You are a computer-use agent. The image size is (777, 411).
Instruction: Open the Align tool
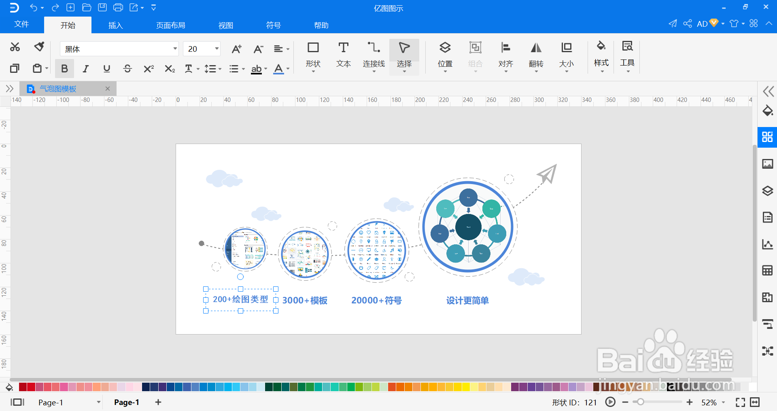point(506,56)
